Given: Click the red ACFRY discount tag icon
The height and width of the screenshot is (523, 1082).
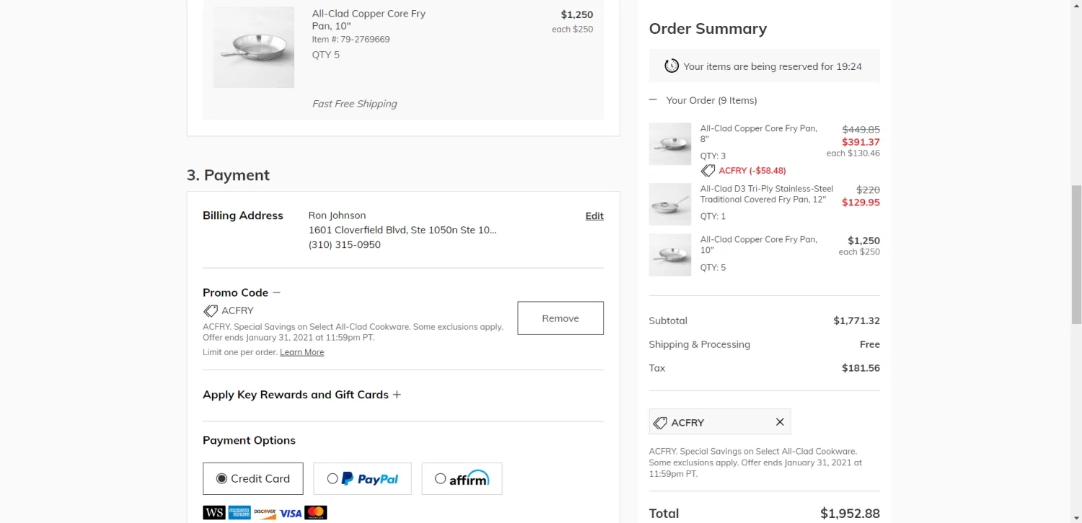Looking at the screenshot, I should pos(708,171).
